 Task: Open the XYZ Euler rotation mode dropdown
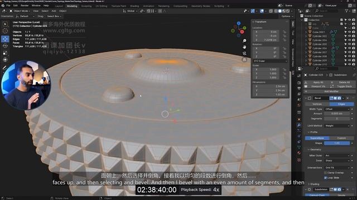click(x=270, y=61)
